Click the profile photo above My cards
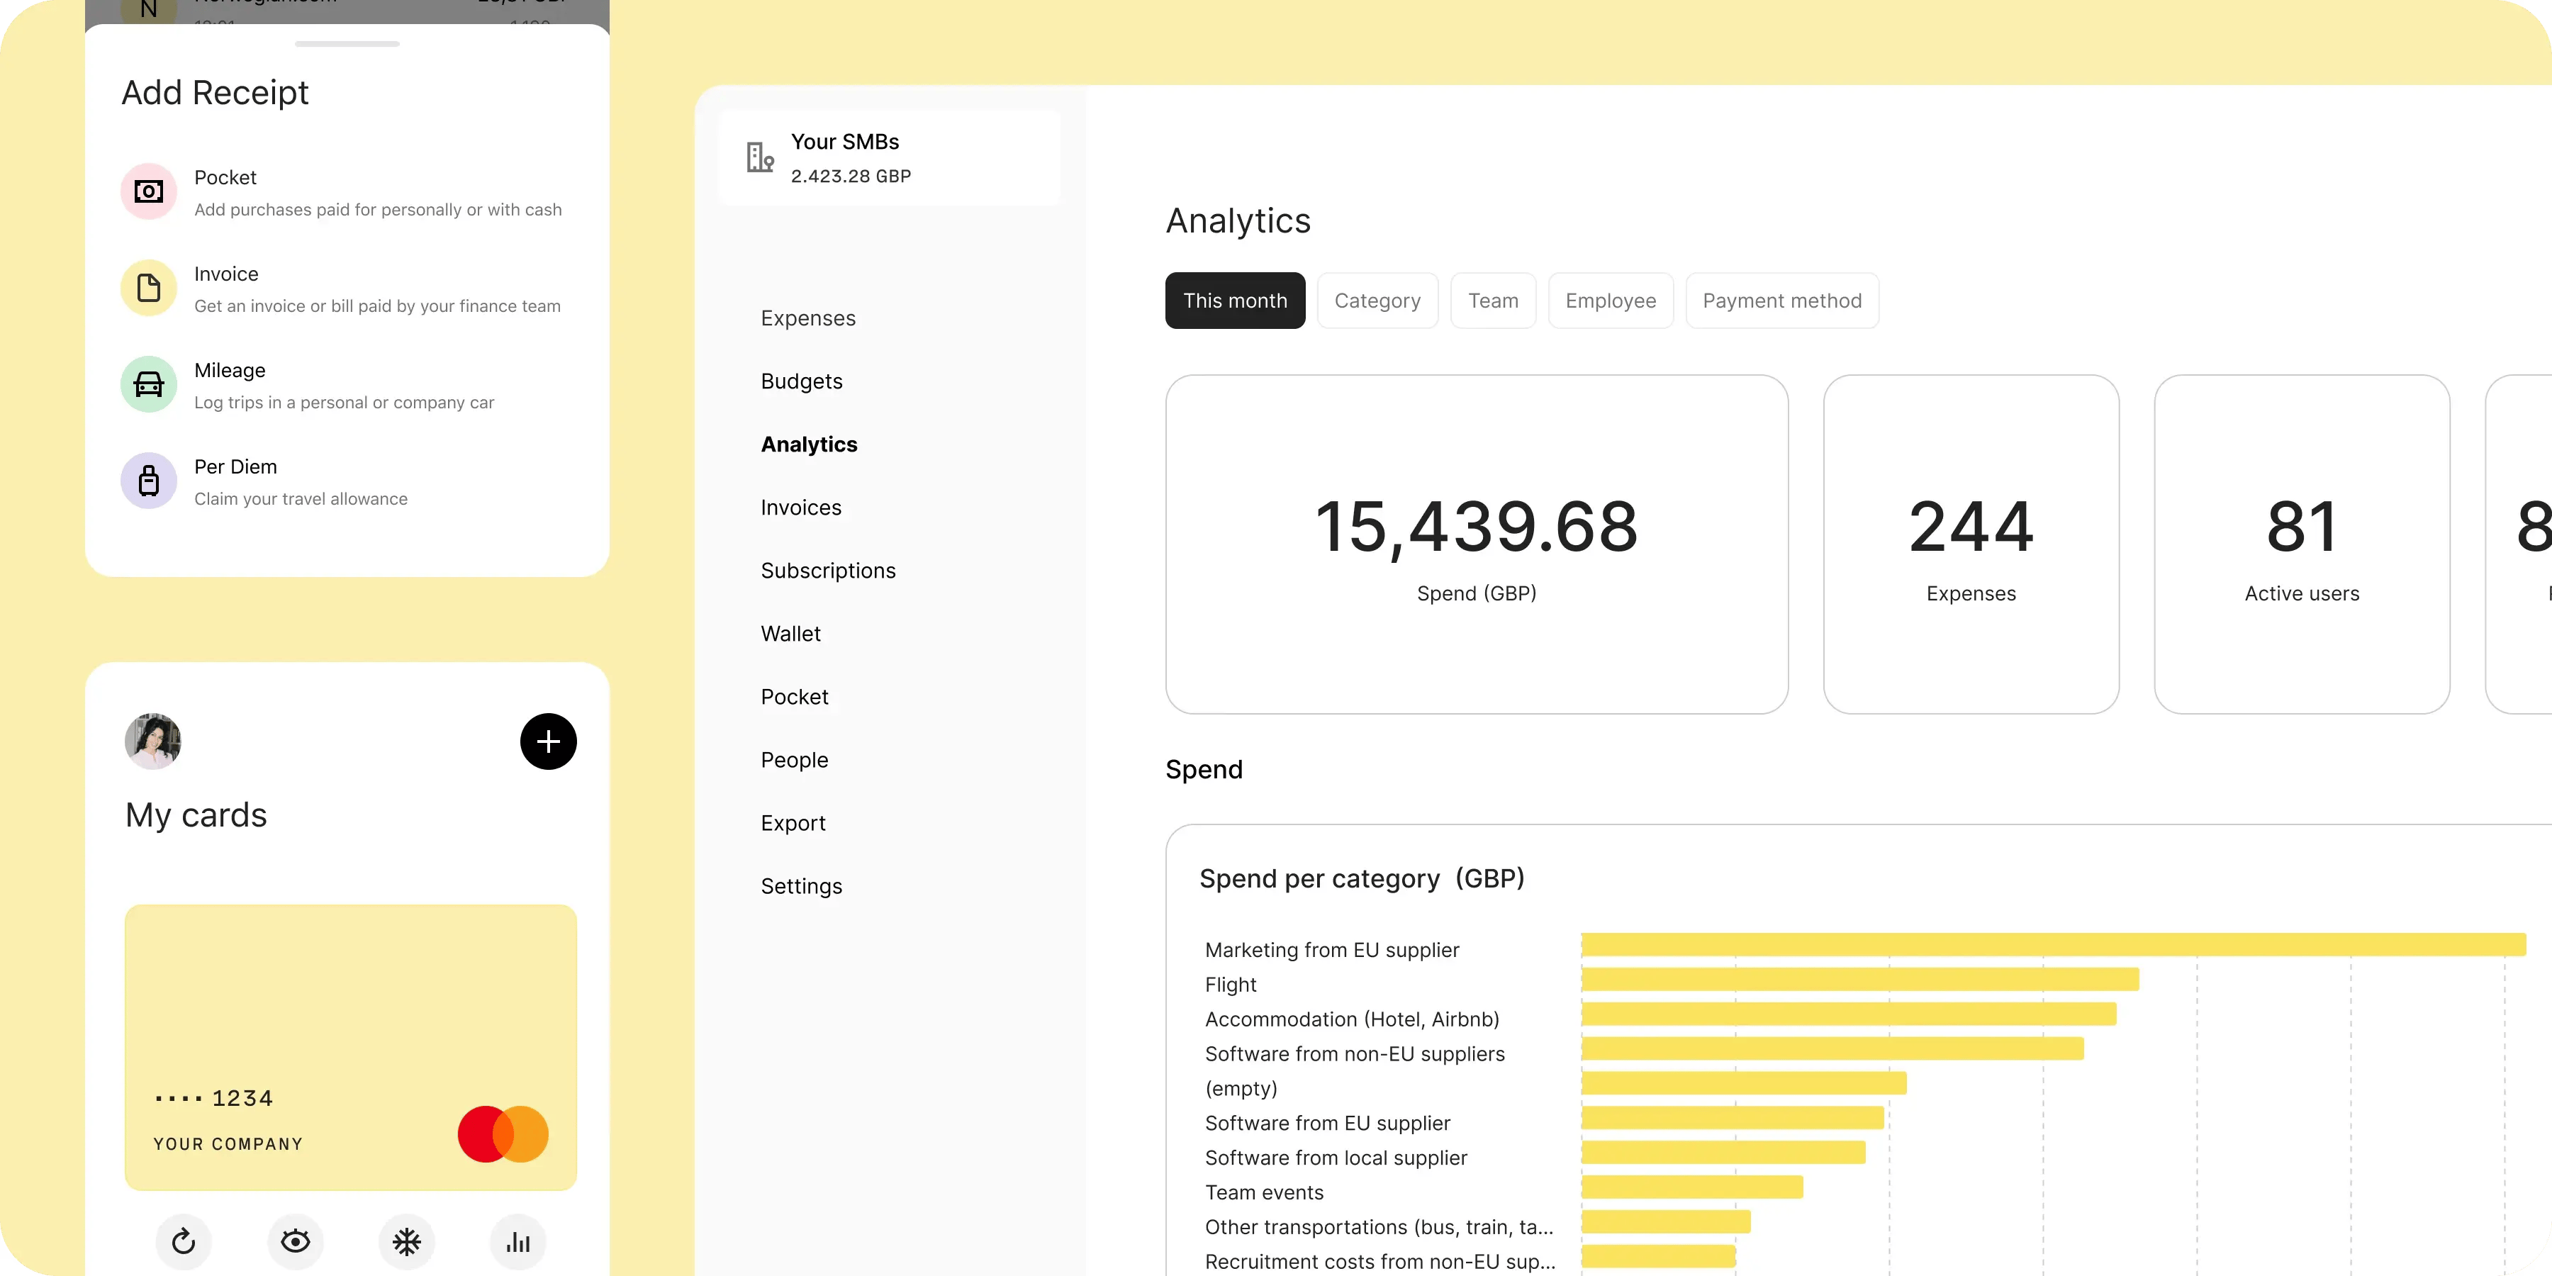This screenshot has width=2552, height=1276. (x=152, y=741)
